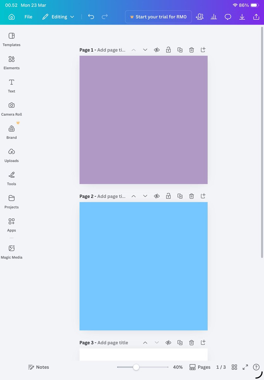Open the File menu
Image resolution: width=264 pixels, height=380 pixels.
(28, 17)
